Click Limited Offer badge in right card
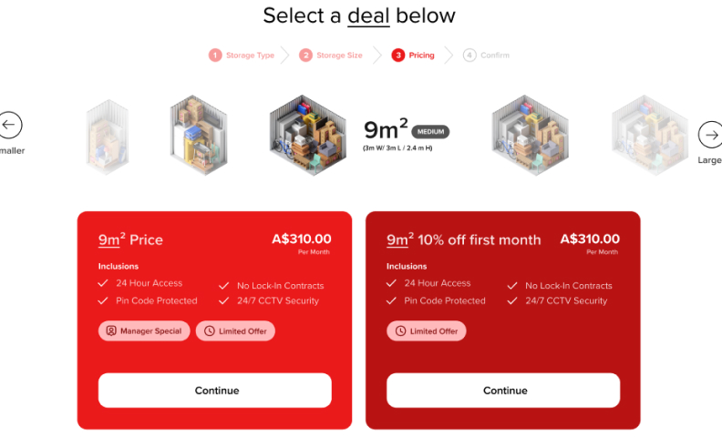This screenshot has width=722, height=437. pos(426,331)
